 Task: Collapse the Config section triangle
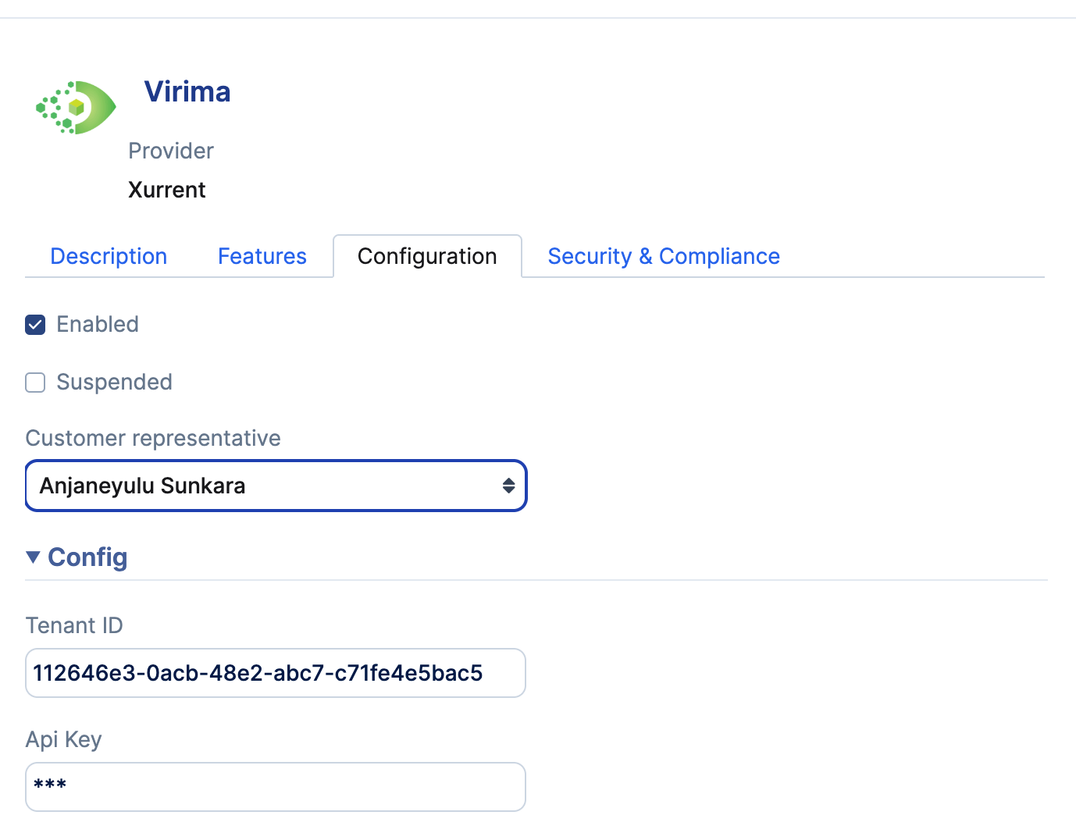coord(33,557)
